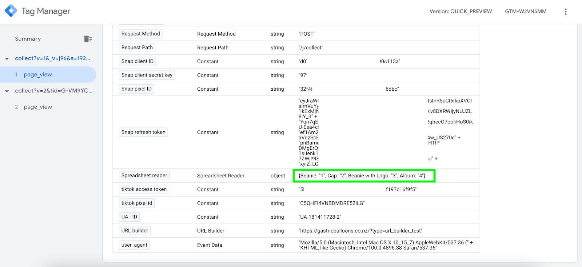This screenshot has width=582, height=267.
Task: Click the "C5QHFI4VNBDMDRE52ILG" value
Action: tap(332, 203)
